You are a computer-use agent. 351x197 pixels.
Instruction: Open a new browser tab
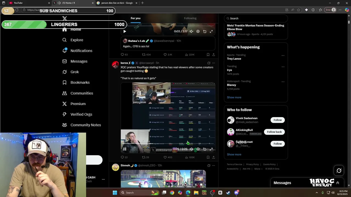(142, 3)
